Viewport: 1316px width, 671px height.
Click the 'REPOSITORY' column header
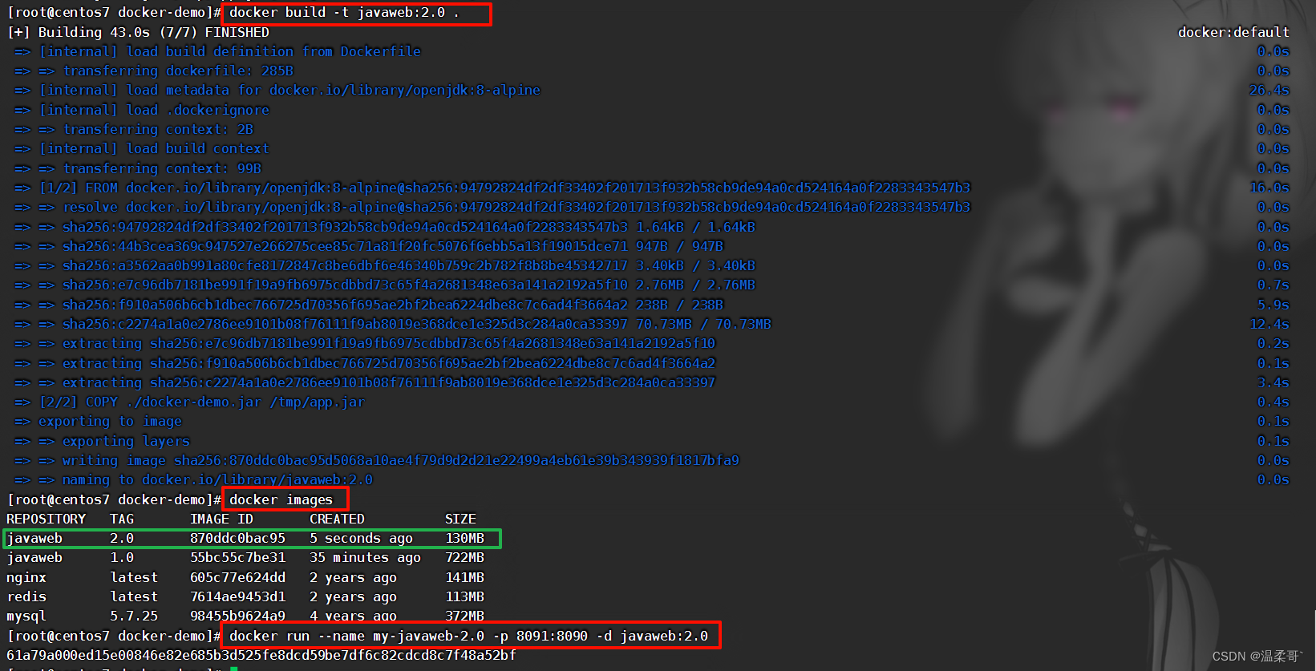[x=46, y=519]
